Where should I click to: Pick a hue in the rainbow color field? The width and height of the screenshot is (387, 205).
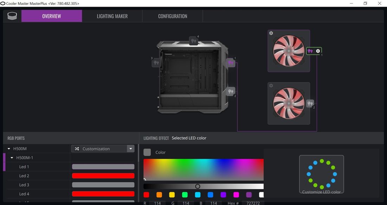(x=203, y=170)
